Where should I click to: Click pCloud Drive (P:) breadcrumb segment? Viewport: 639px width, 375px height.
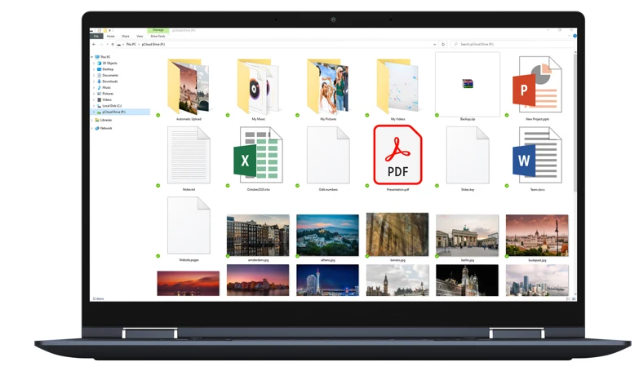click(x=153, y=44)
